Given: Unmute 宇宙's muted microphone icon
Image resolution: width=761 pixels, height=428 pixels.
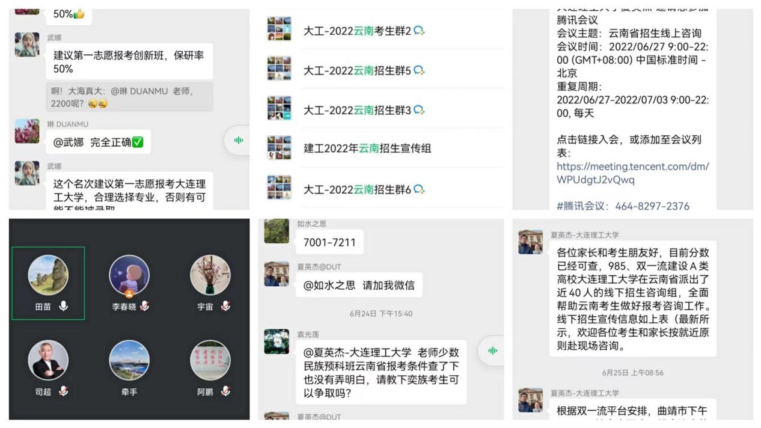Looking at the screenshot, I should click(225, 307).
